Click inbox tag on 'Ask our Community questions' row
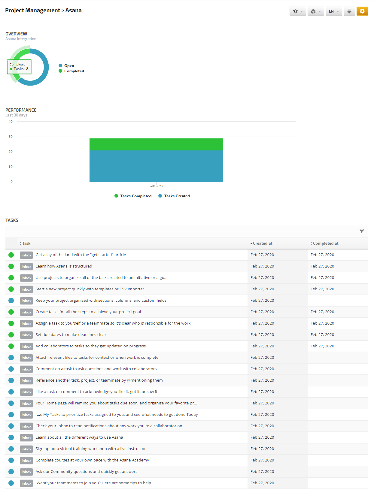374x496 pixels. point(26,472)
